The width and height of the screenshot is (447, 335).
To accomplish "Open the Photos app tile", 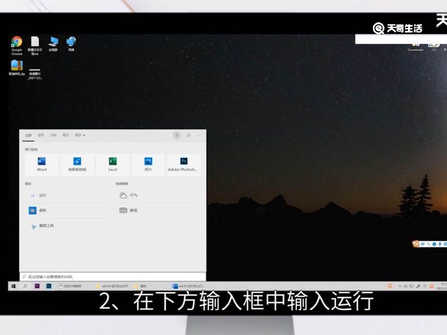I will (148, 165).
